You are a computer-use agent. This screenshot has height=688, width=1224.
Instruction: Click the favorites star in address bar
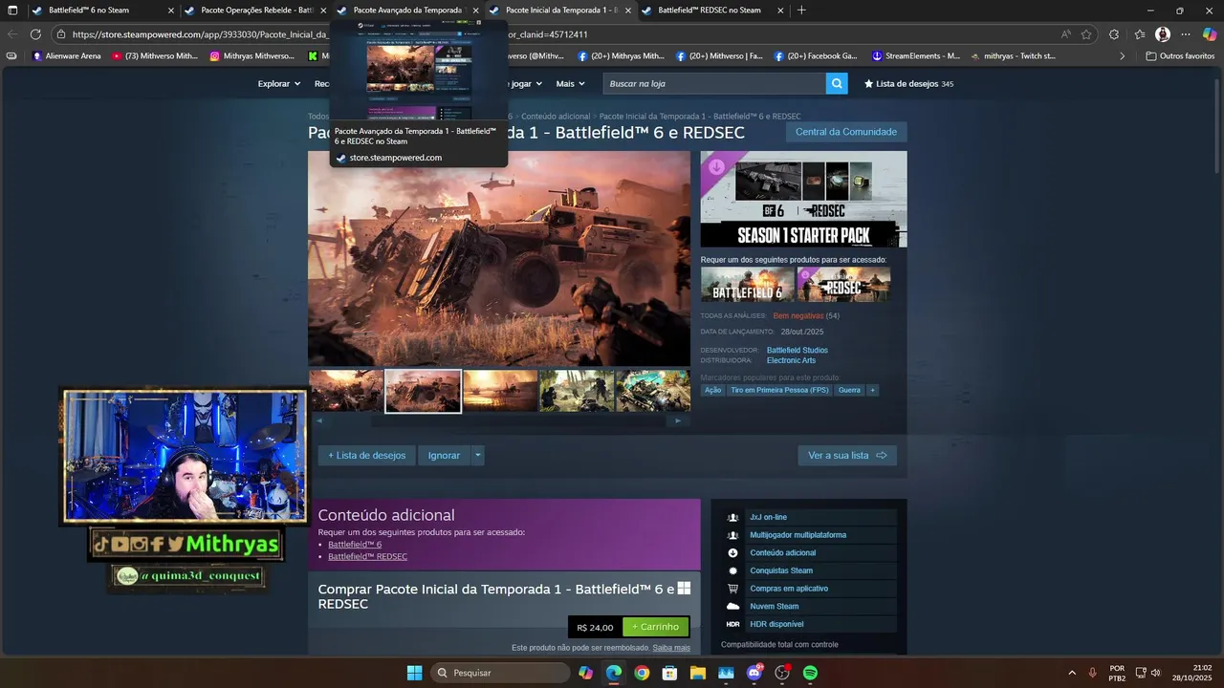coord(1086,34)
